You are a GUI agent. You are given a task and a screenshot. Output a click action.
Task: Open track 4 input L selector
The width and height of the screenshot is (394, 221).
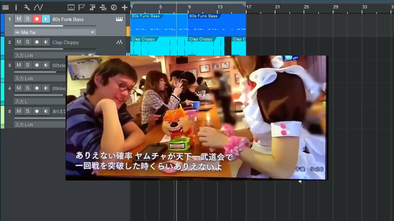[x=40, y=102]
